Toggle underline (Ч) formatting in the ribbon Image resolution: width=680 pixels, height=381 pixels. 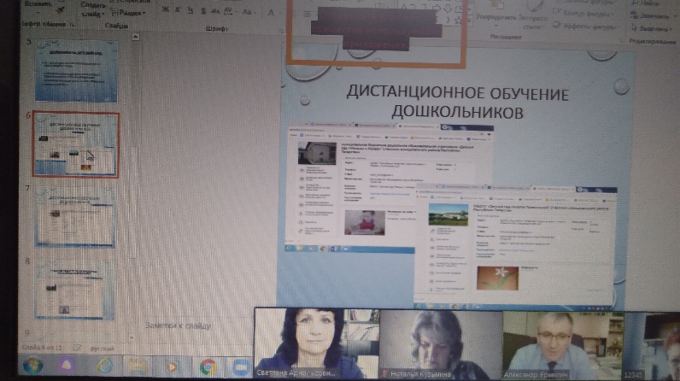click(188, 10)
